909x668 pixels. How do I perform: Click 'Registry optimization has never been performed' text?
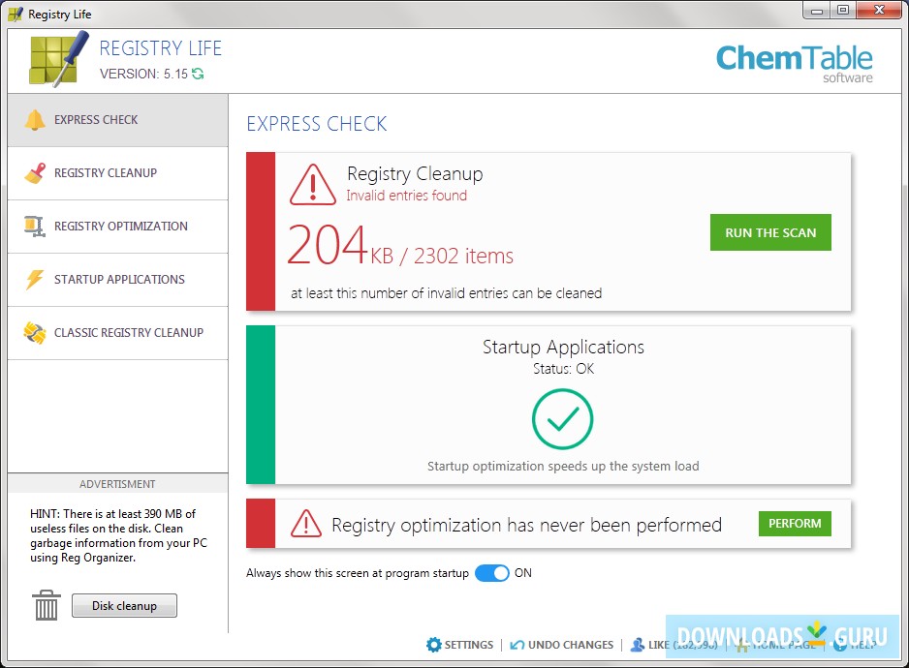[526, 525]
